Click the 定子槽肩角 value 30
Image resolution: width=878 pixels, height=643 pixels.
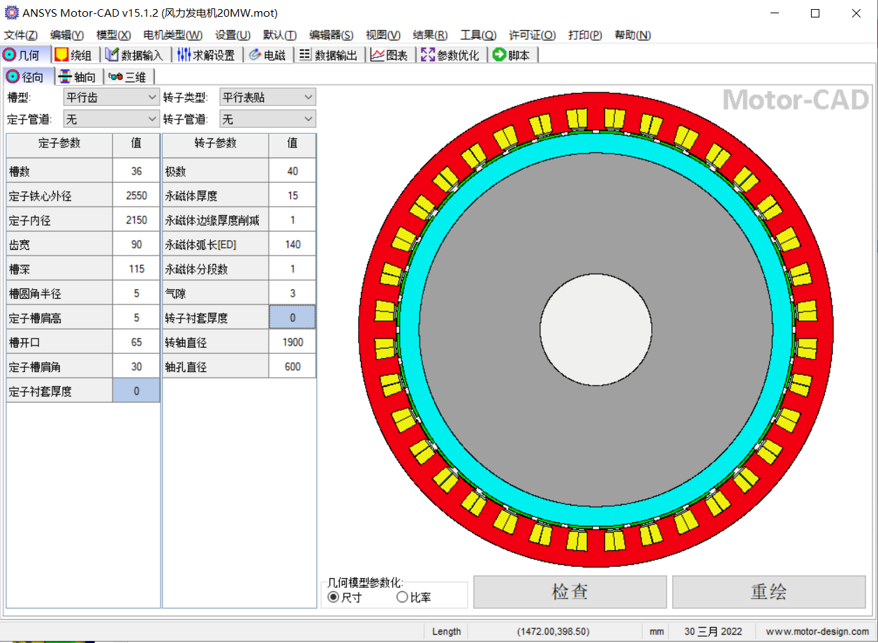point(136,367)
